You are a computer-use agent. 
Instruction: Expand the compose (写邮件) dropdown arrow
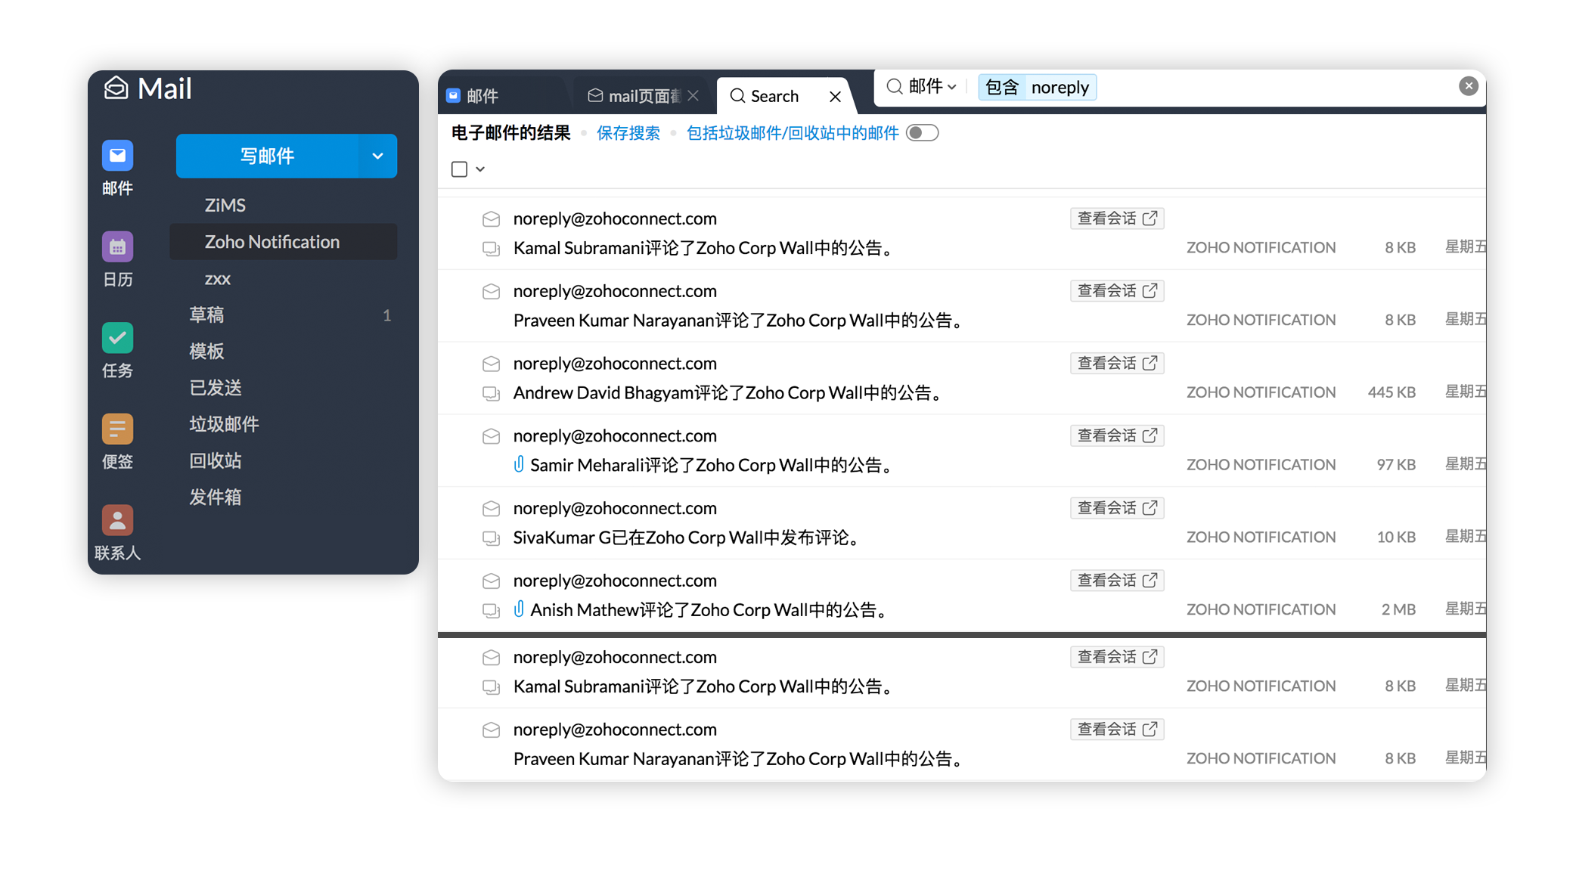(x=377, y=156)
